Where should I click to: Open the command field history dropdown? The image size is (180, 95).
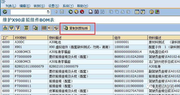(48, 12)
